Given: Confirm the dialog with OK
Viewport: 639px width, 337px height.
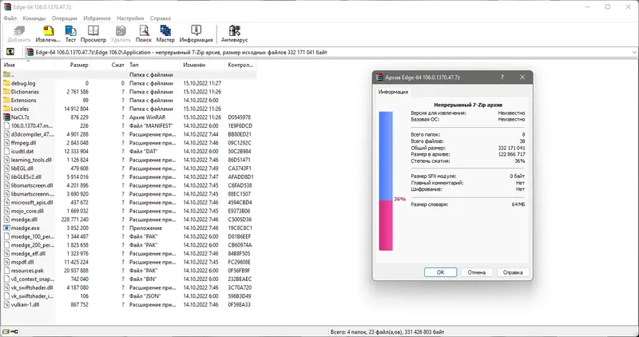Looking at the screenshot, I should [441, 272].
